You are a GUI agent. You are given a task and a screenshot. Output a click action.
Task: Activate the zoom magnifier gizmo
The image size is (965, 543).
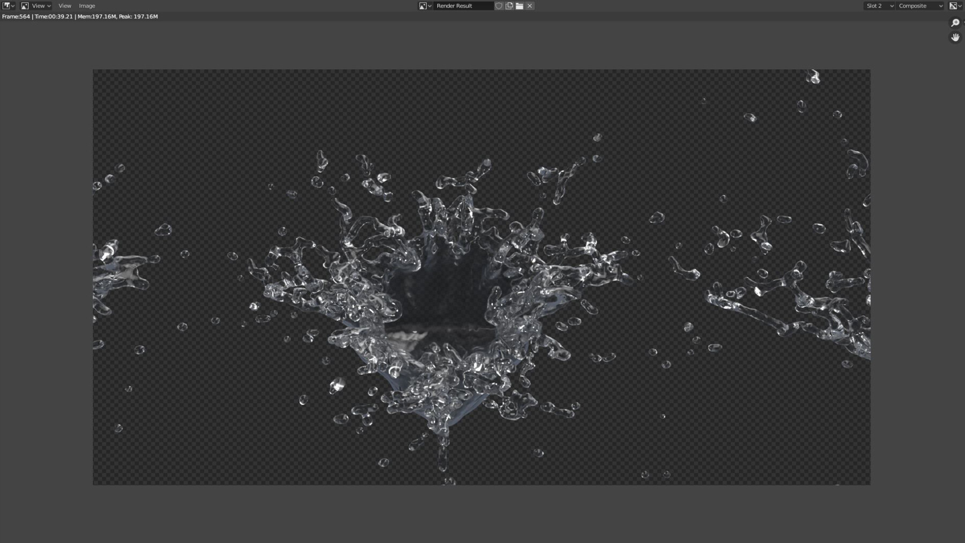[x=955, y=23]
